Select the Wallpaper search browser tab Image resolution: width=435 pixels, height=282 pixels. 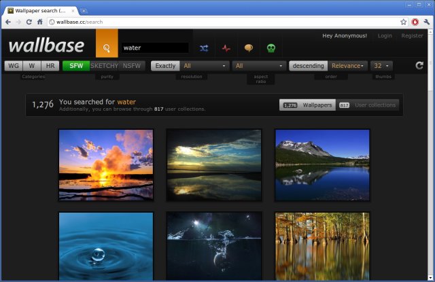pyautogui.click(x=40, y=11)
